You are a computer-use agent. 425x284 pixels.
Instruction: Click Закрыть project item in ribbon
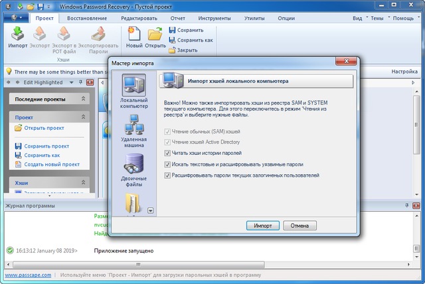[x=186, y=50]
